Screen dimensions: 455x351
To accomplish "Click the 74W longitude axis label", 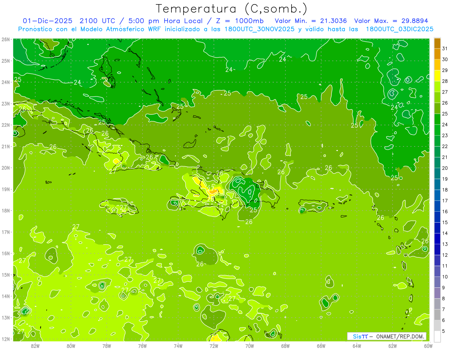I will (x=178, y=345).
